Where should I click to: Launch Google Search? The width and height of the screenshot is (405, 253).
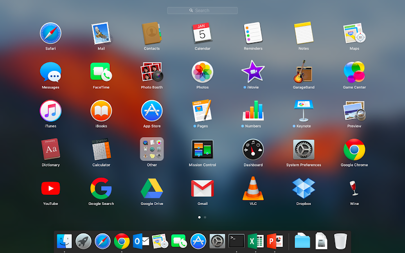click(x=101, y=188)
